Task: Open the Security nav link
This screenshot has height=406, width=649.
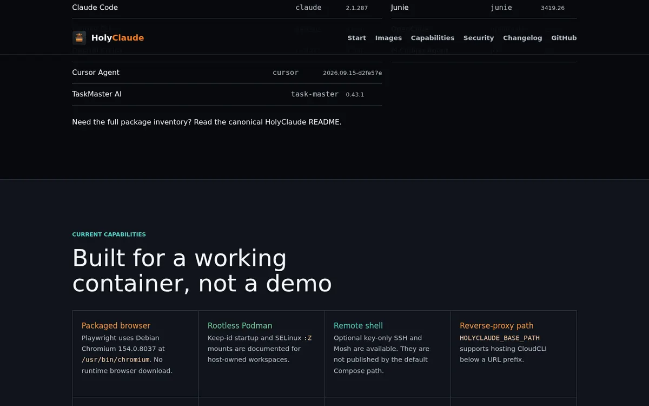Action: pos(479,38)
